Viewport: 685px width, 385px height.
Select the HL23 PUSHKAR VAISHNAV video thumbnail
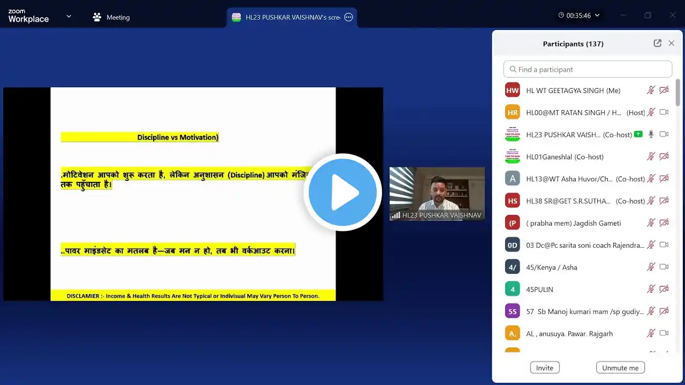pyautogui.click(x=437, y=194)
